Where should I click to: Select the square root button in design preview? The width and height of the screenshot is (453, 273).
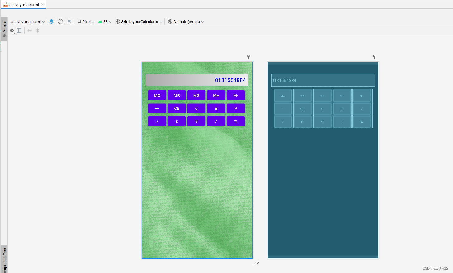point(236,108)
